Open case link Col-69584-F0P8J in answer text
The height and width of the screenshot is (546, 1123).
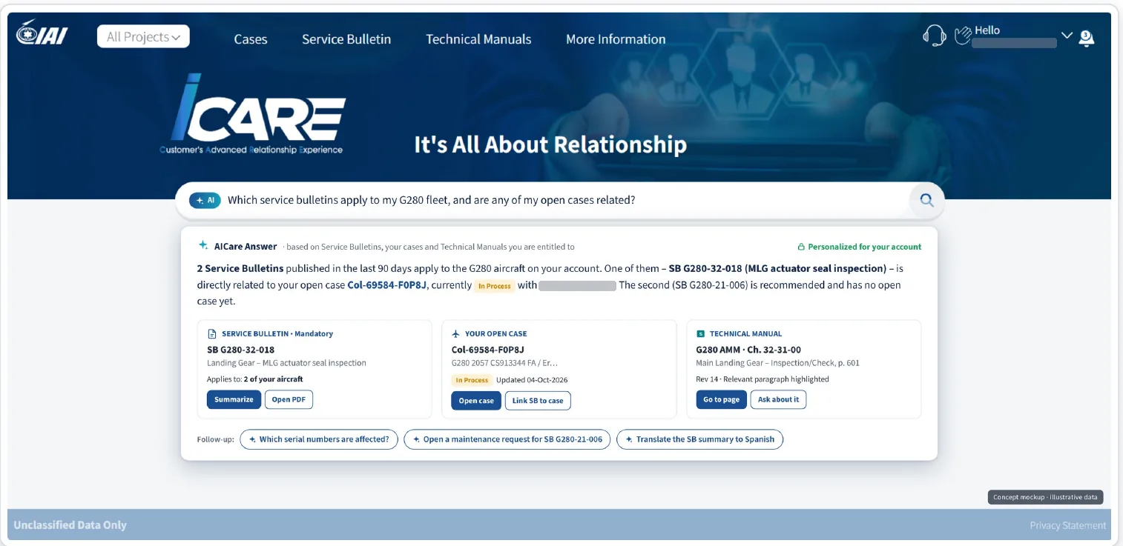pos(387,285)
